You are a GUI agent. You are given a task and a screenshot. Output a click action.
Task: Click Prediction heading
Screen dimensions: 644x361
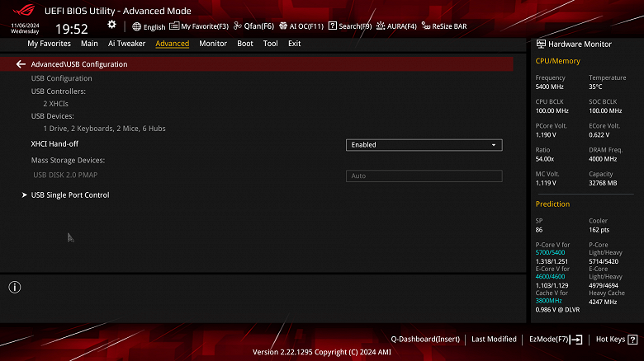pos(552,204)
